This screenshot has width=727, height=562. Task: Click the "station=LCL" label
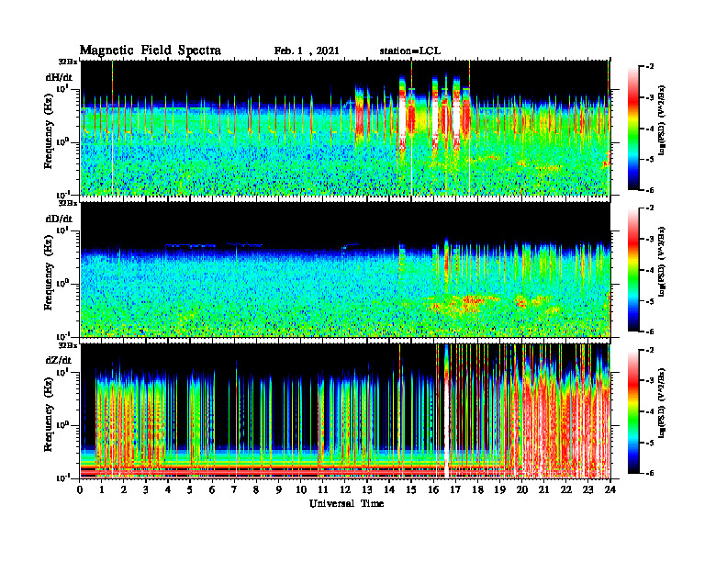click(410, 51)
